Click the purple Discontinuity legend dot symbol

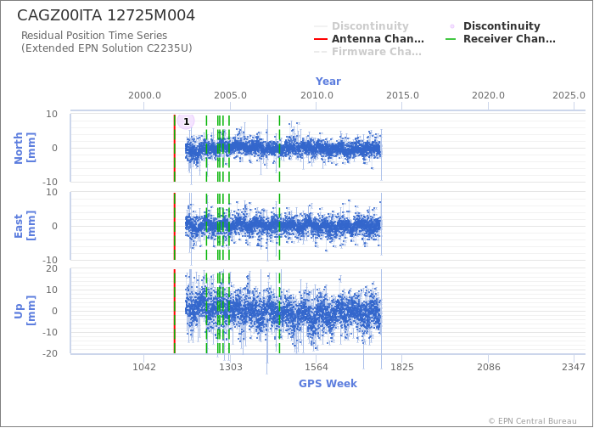click(452, 26)
